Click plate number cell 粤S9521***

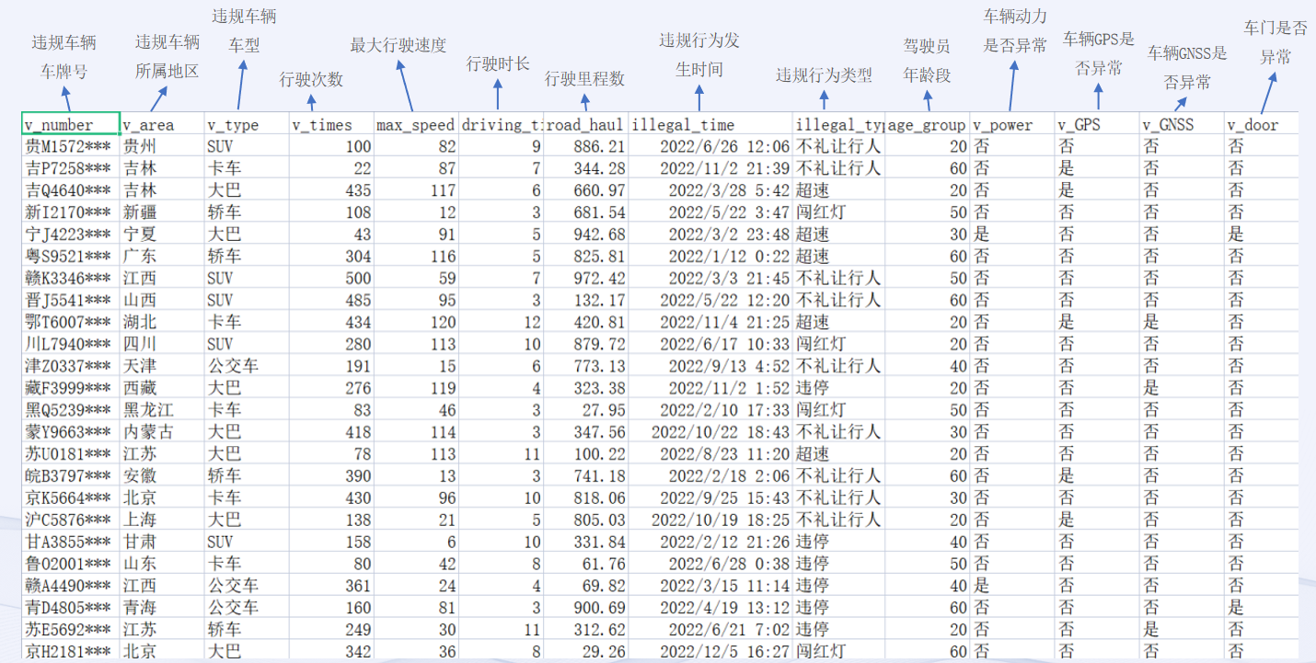71,257
